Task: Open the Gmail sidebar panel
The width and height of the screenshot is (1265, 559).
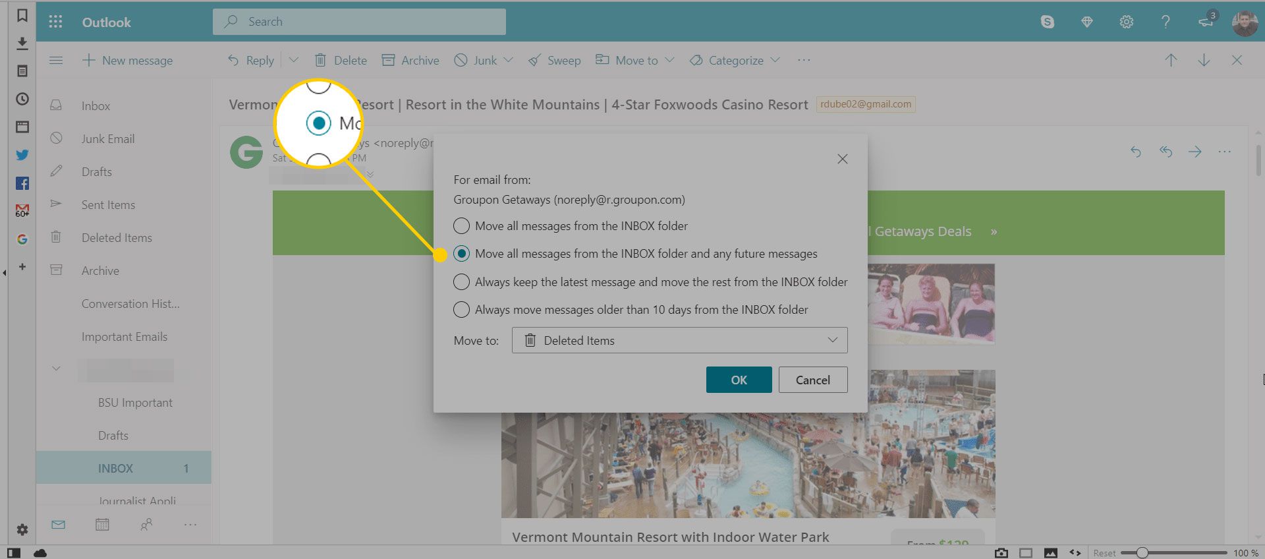Action: (22, 211)
